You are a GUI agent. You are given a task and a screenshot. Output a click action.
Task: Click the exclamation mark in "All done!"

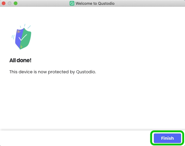(31, 60)
